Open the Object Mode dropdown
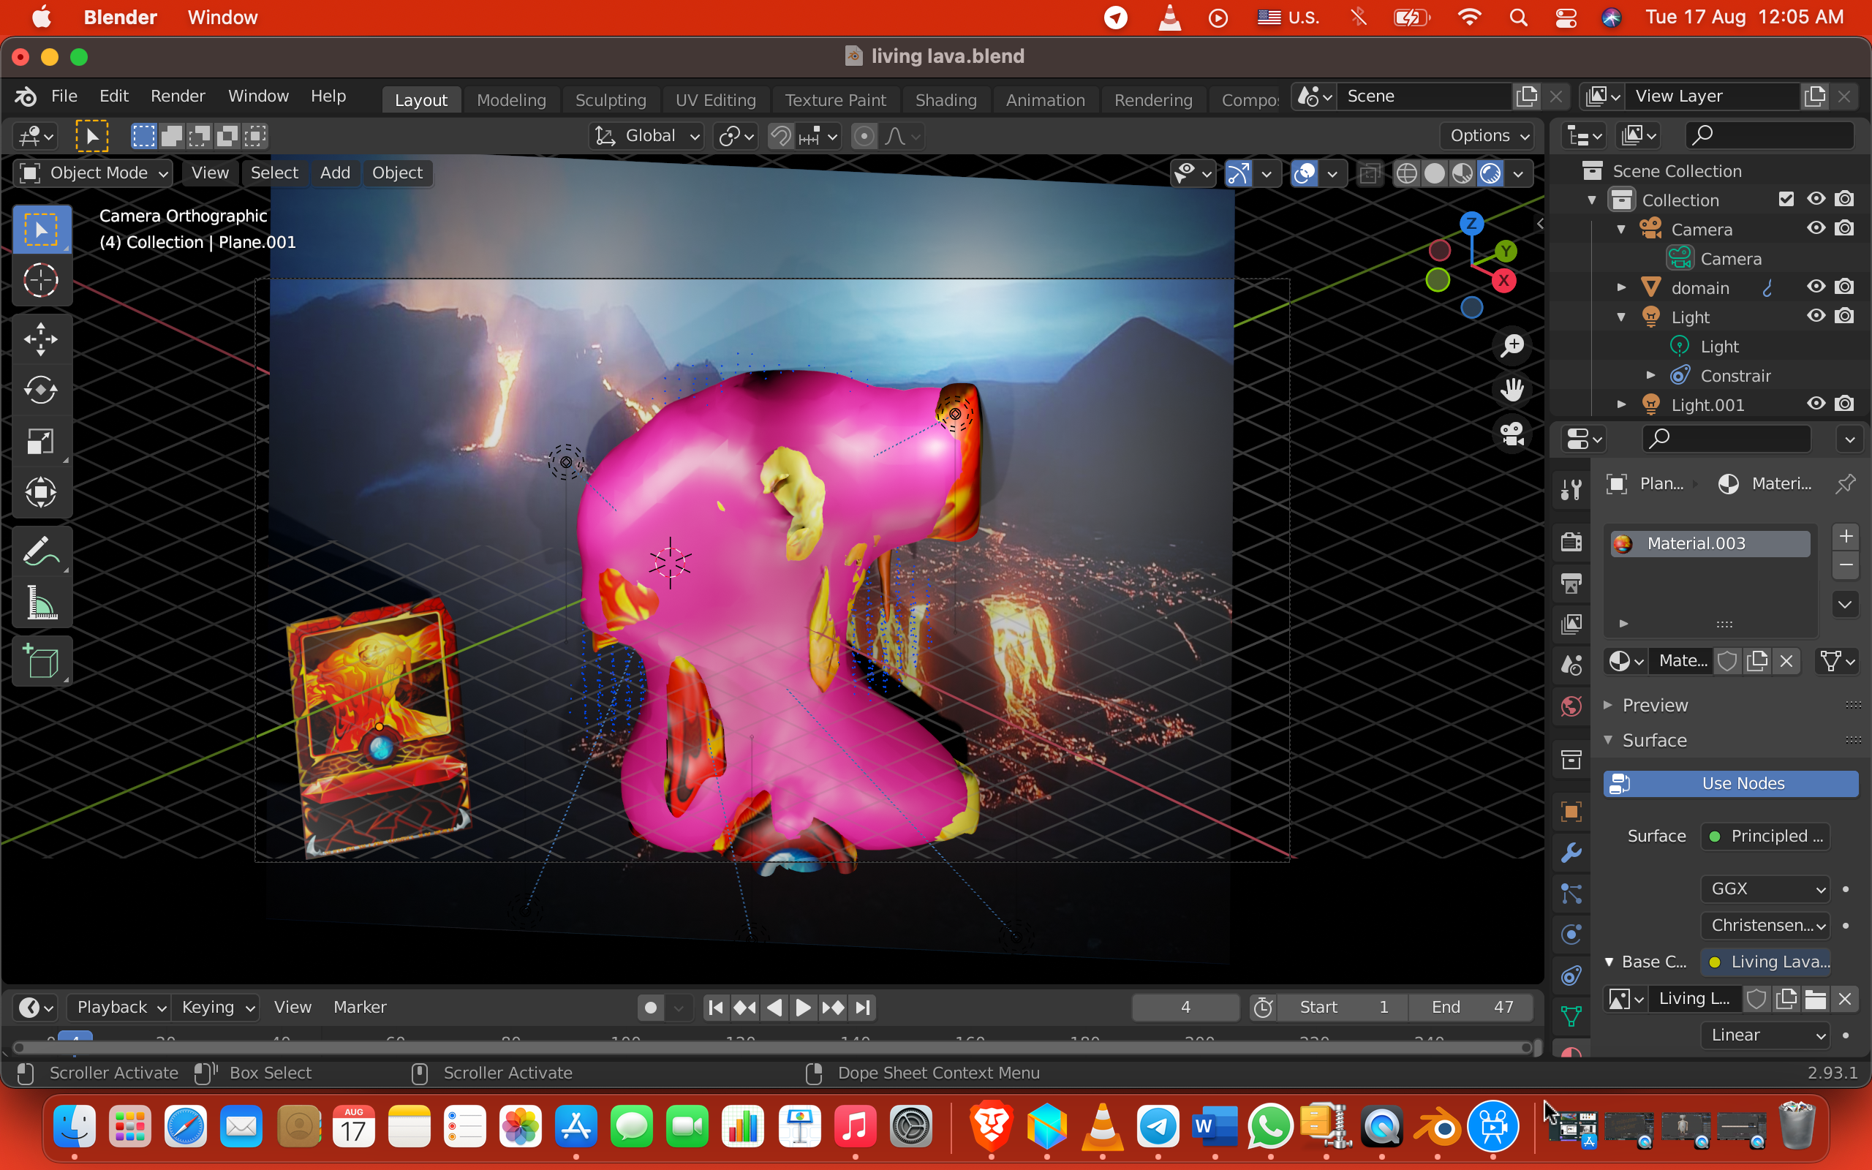 [x=93, y=173]
